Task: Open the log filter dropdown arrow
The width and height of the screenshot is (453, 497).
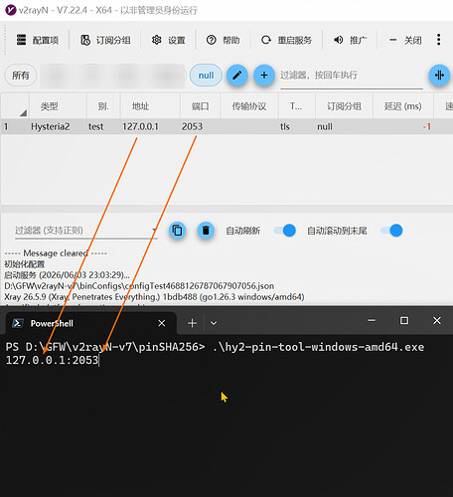Action: [x=154, y=230]
